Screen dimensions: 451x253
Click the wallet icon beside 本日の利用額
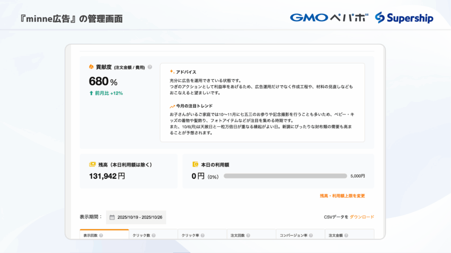pos(195,165)
